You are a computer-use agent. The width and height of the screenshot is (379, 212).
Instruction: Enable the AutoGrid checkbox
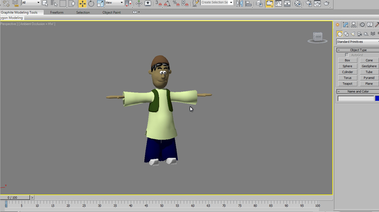point(347,55)
